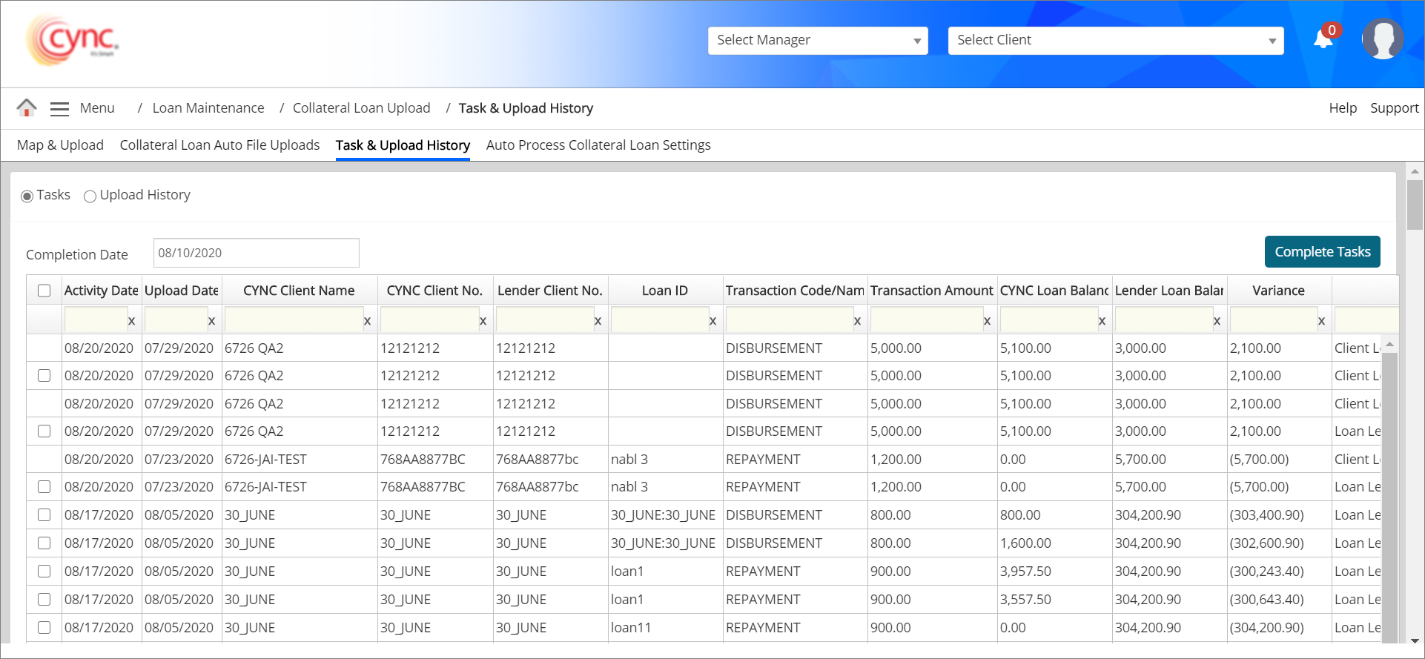
Task: Toggle the select-all checkbox in table header
Action: [44, 291]
